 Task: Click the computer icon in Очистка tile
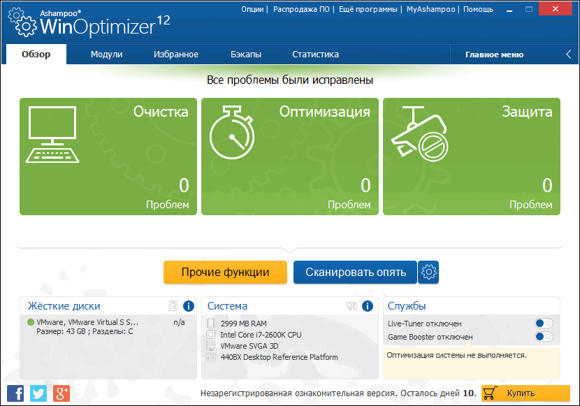[52, 134]
